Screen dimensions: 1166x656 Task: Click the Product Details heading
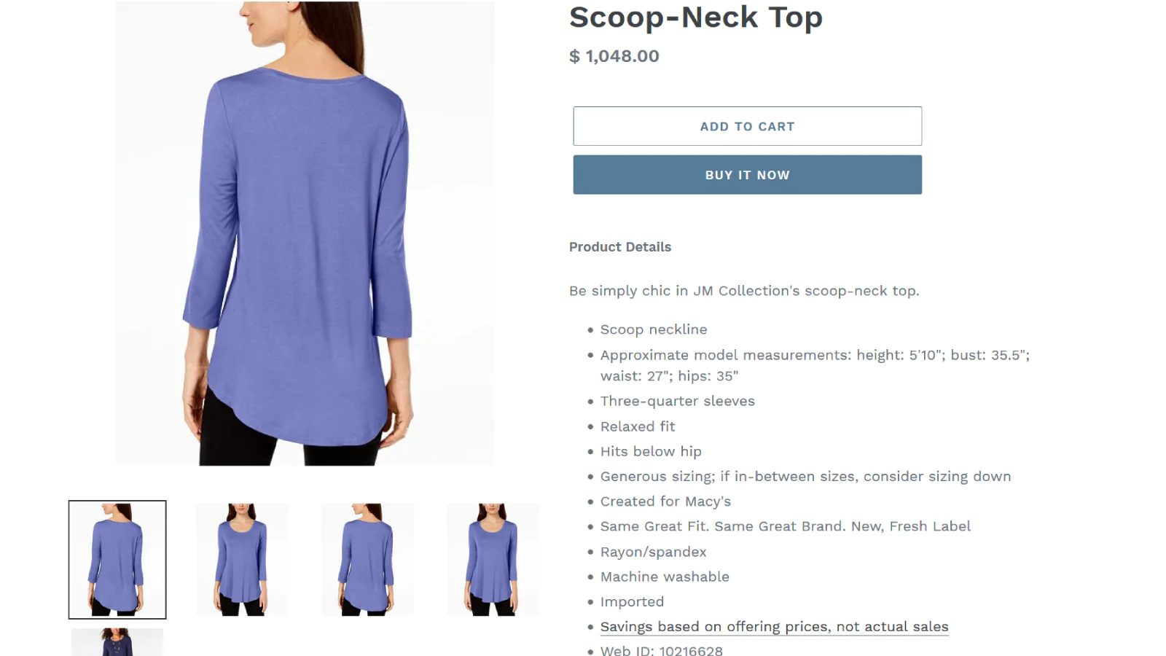click(620, 247)
